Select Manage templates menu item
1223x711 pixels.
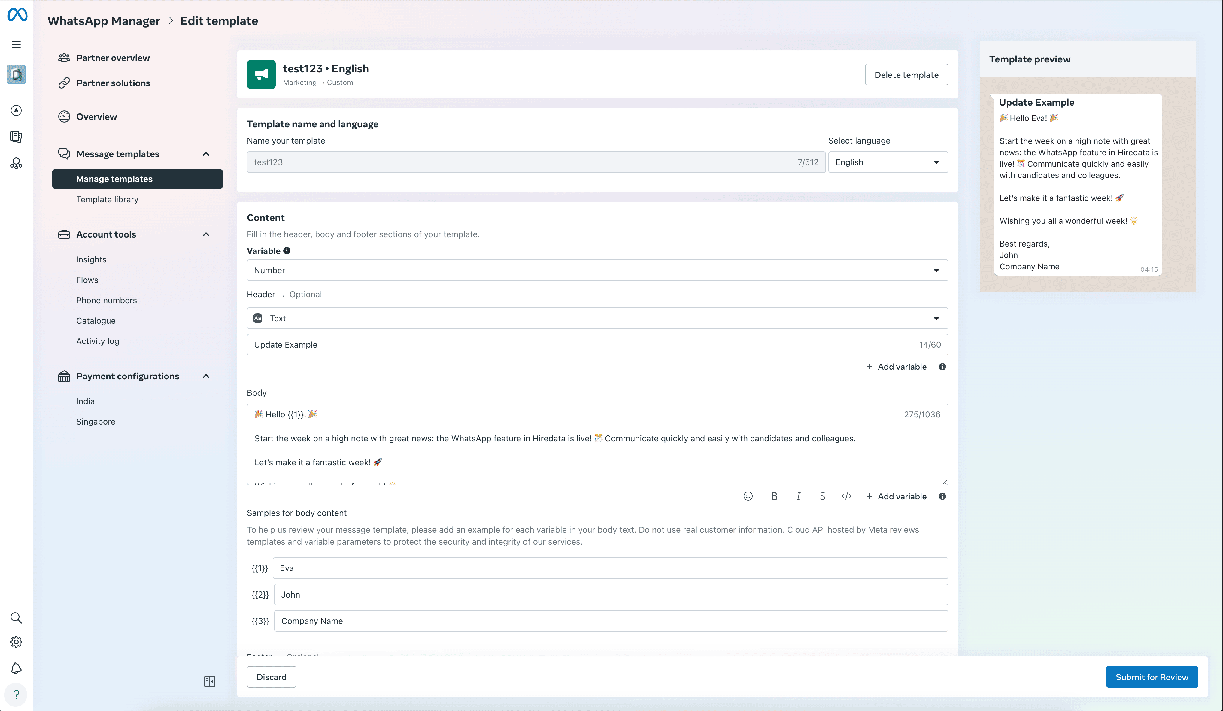click(x=137, y=179)
